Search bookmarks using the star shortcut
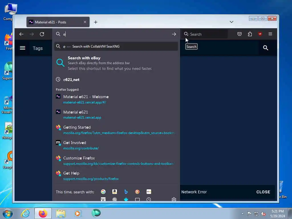 pyautogui.click(x=126, y=199)
